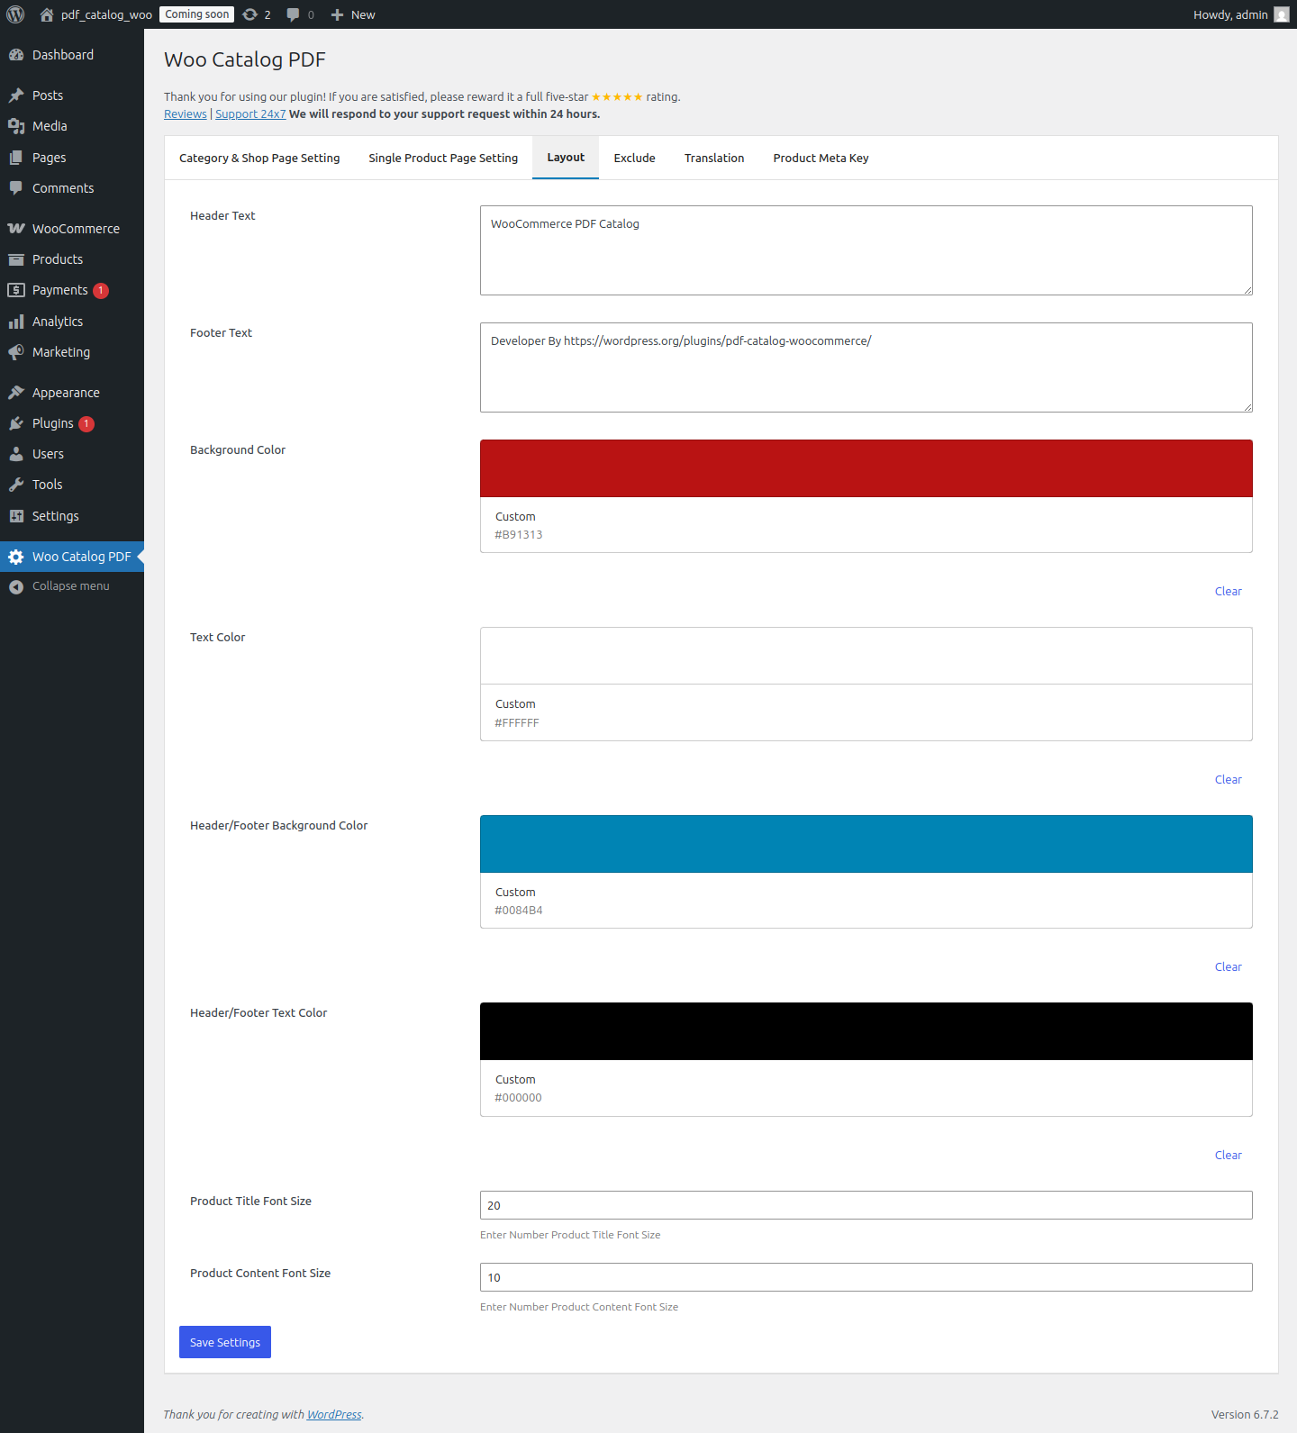
Task: Click the Product Title Font Size field
Action: pos(866,1205)
